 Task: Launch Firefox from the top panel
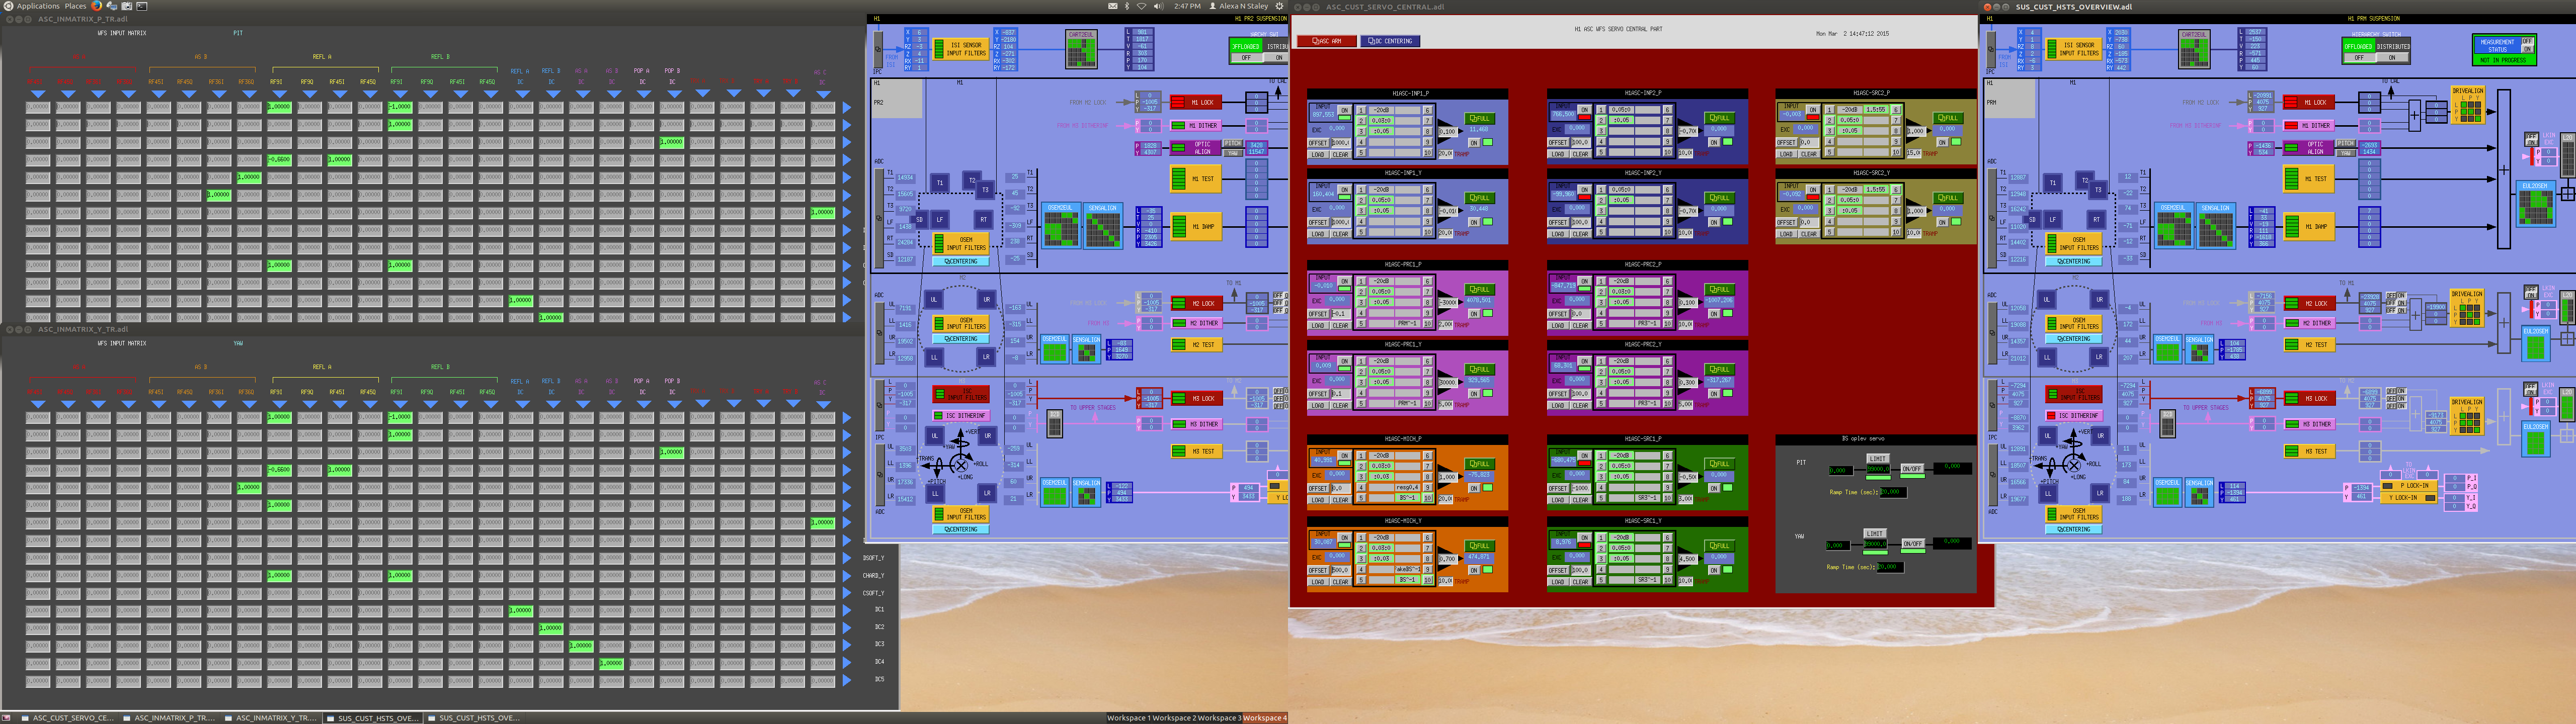(97, 6)
